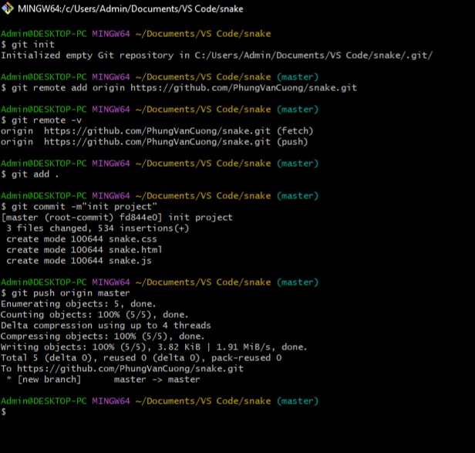Click the origin URL line ending in (push)
The height and width of the screenshot is (453, 475).
[x=154, y=141]
